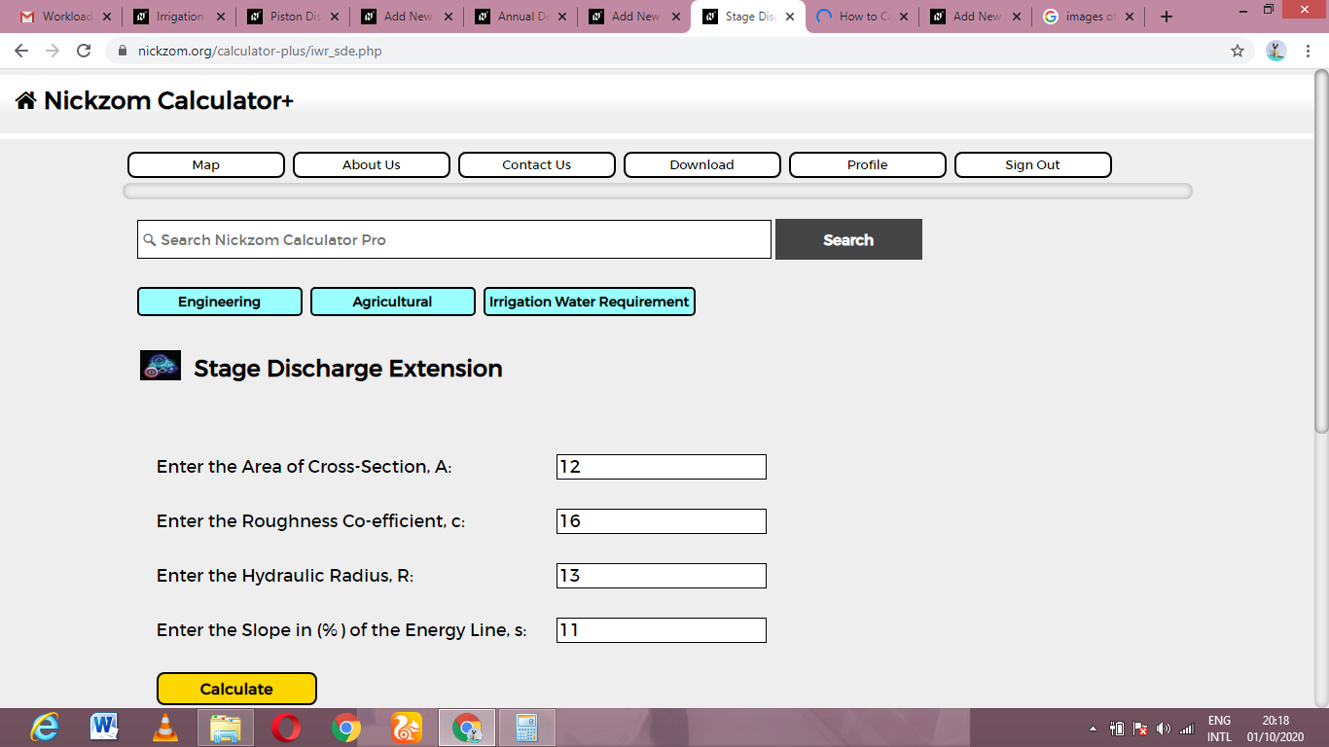
Task: Open Irrigation Water Requirement breadcrumb
Action: 590,302
